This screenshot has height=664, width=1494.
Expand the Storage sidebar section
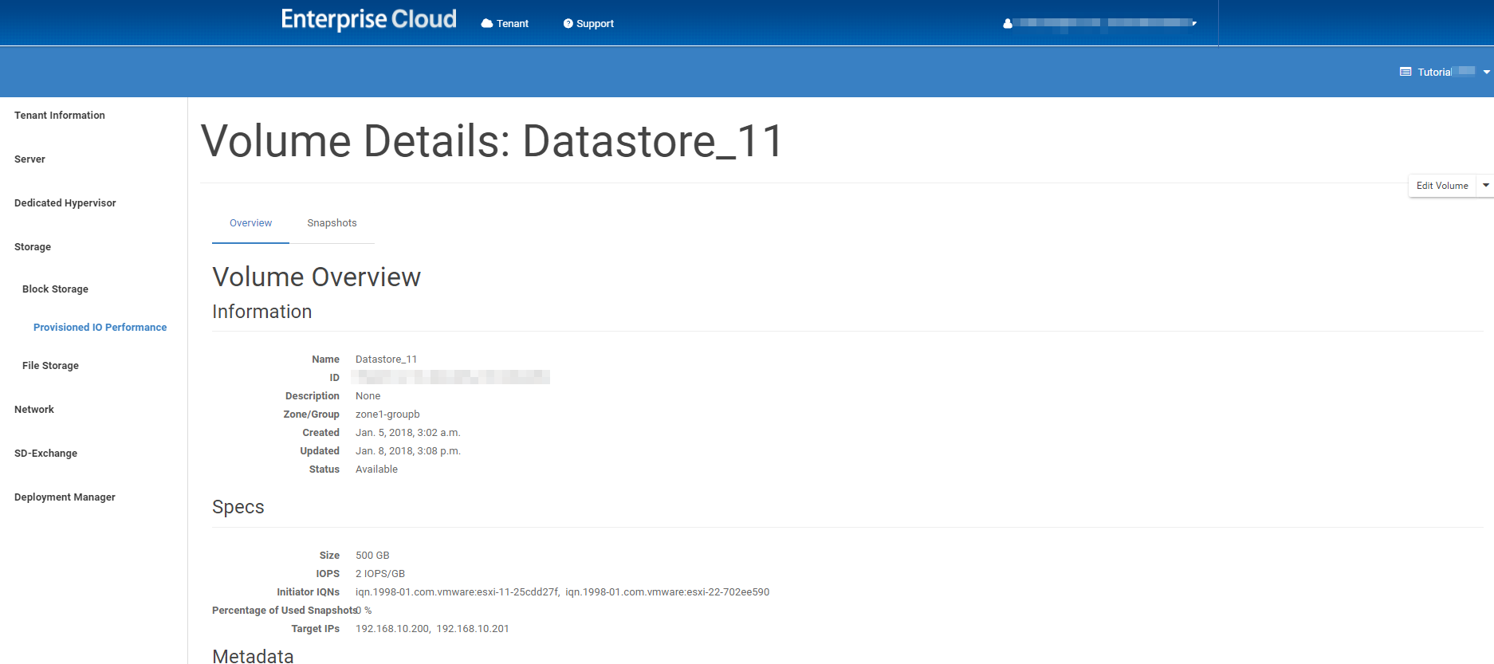click(x=33, y=247)
